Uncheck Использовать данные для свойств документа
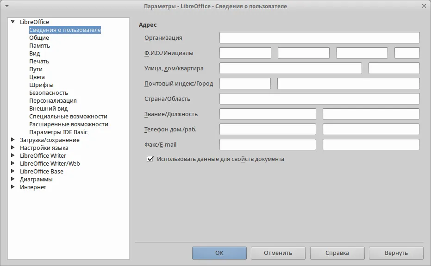The width and height of the screenshot is (431, 266). pyautogui.click(x=150, y=159)
